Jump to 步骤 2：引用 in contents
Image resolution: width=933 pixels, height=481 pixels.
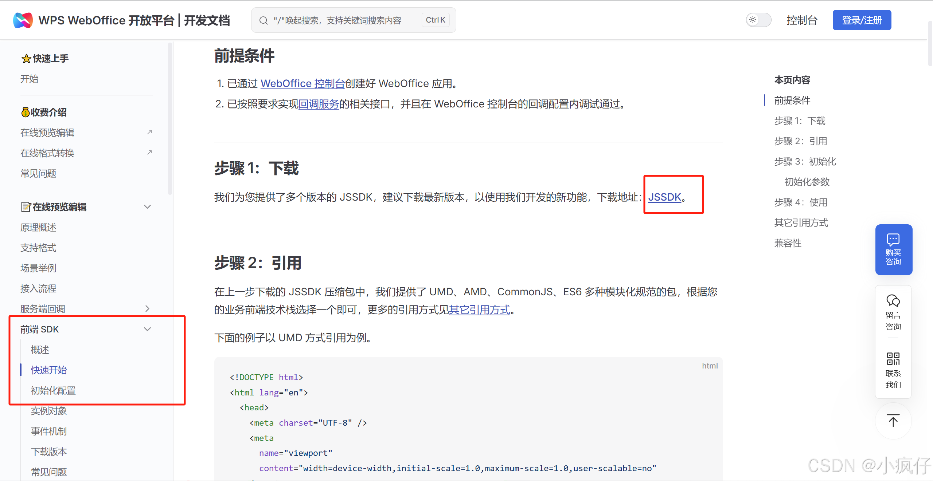801,141
